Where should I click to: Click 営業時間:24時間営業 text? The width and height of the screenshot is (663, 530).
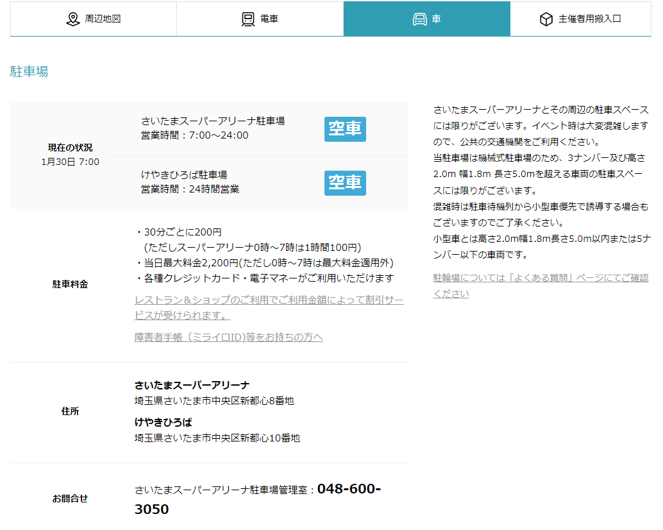190,189
